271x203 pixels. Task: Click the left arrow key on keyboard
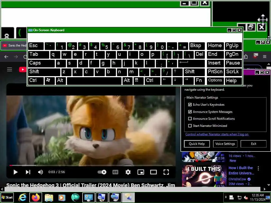[x=166, y=81]
